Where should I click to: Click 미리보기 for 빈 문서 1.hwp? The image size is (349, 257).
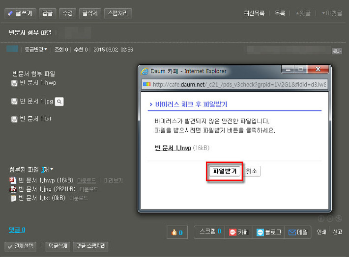pyautogui.click(x=114, y=180)
